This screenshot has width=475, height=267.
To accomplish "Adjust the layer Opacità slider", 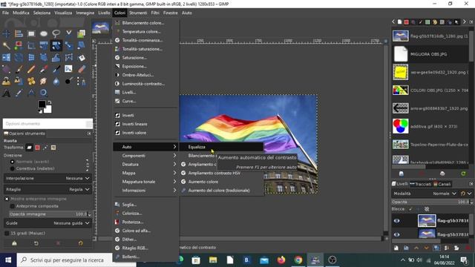I will pyautogui.click(x=432, y=202).
